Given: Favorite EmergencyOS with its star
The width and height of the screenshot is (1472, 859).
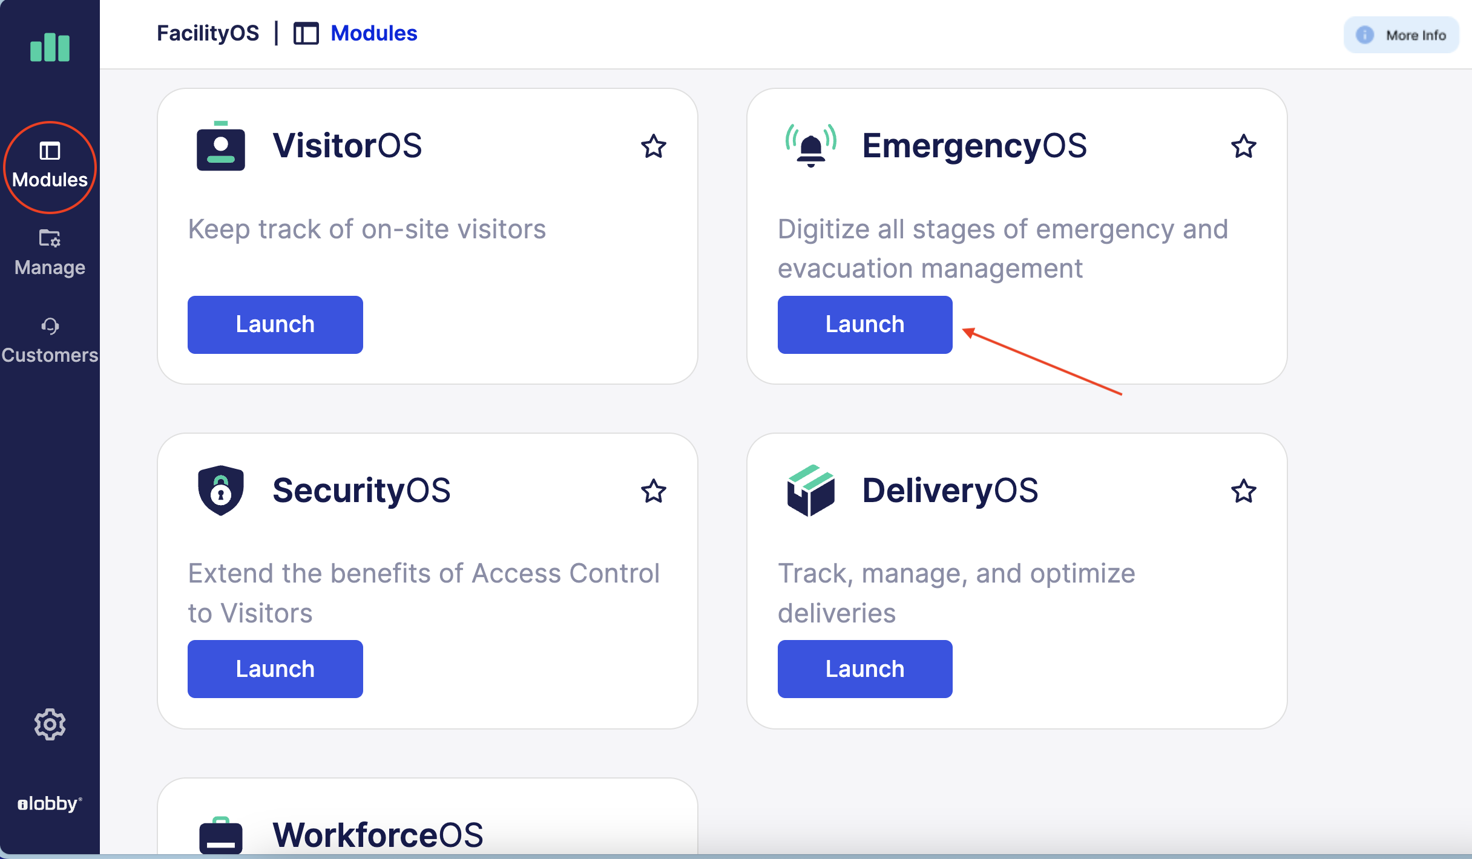Looking at the screenshot, I should (1243, 146).
